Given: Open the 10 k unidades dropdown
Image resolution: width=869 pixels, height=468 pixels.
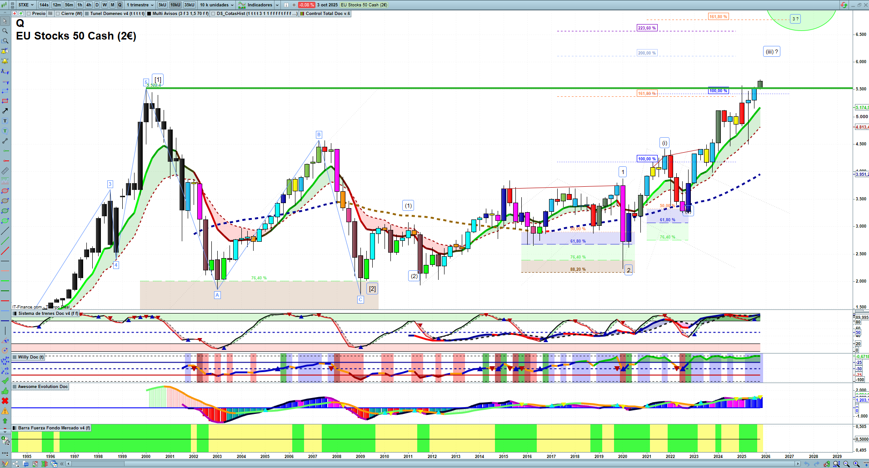Looking at the screenshot, I should pyautogui.click(x=217, y=5).
